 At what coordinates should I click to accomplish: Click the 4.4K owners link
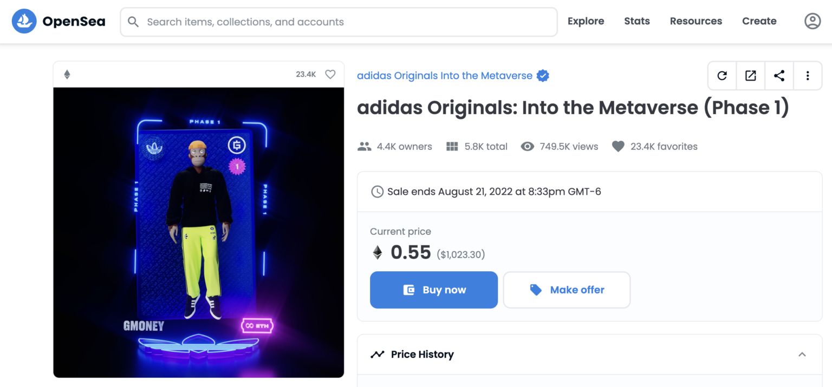pyautogui.click(x=395, y=147)
